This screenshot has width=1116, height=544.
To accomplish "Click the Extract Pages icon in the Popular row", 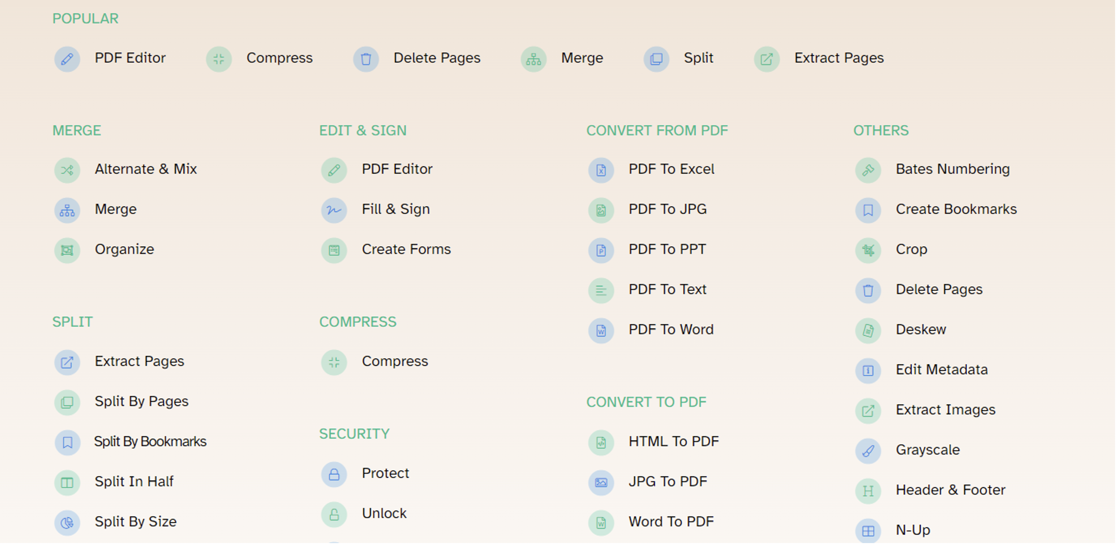I will [767, 59].
